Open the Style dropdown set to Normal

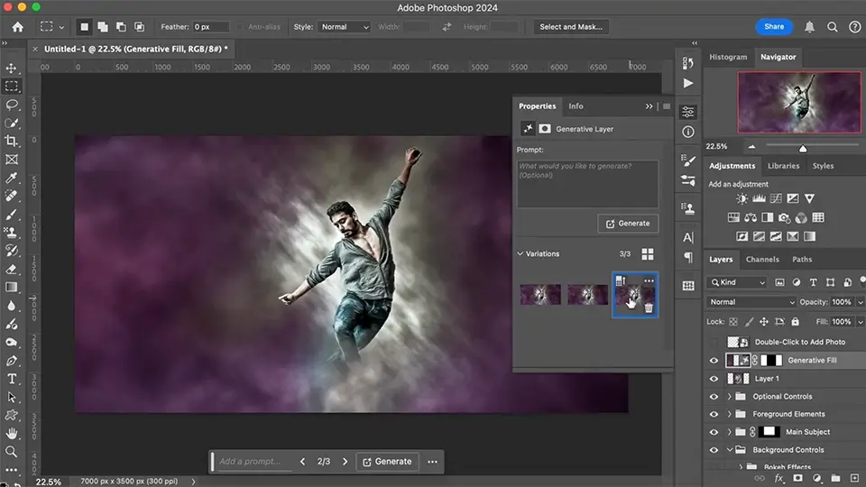tap(344, 27)
